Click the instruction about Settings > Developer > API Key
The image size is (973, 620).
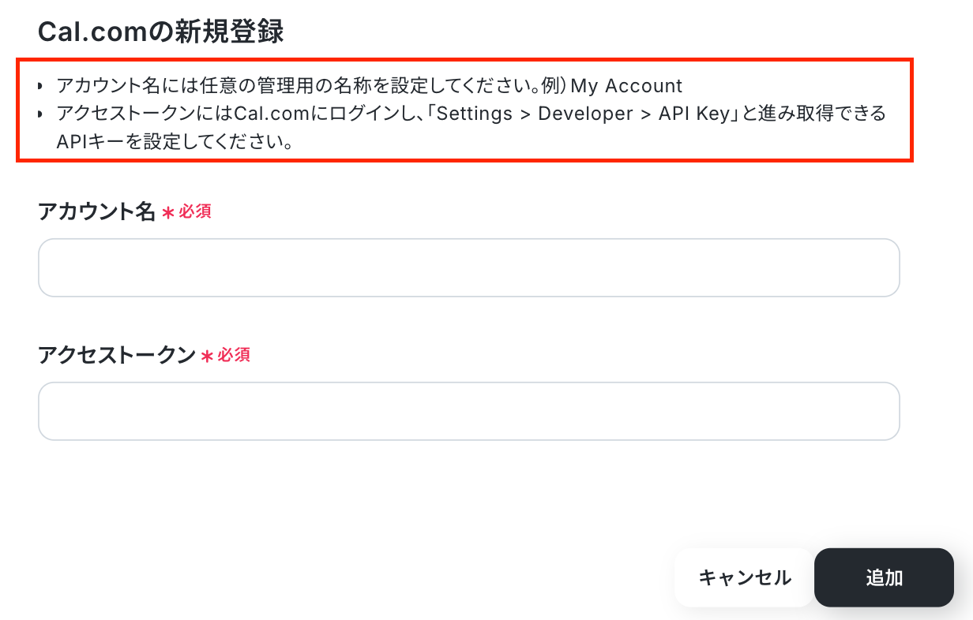(471, 129)
